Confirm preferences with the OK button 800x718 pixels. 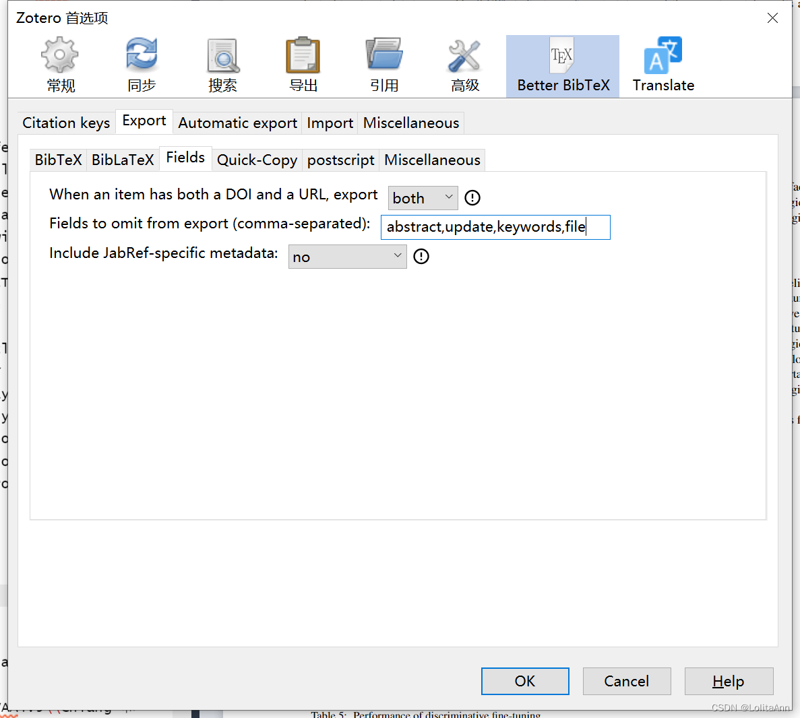[525, 681]
